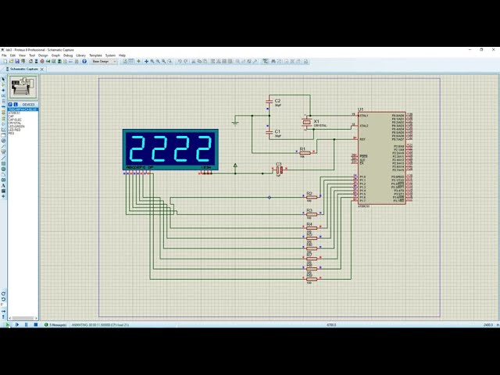Open the System menu

click(110, 55)
